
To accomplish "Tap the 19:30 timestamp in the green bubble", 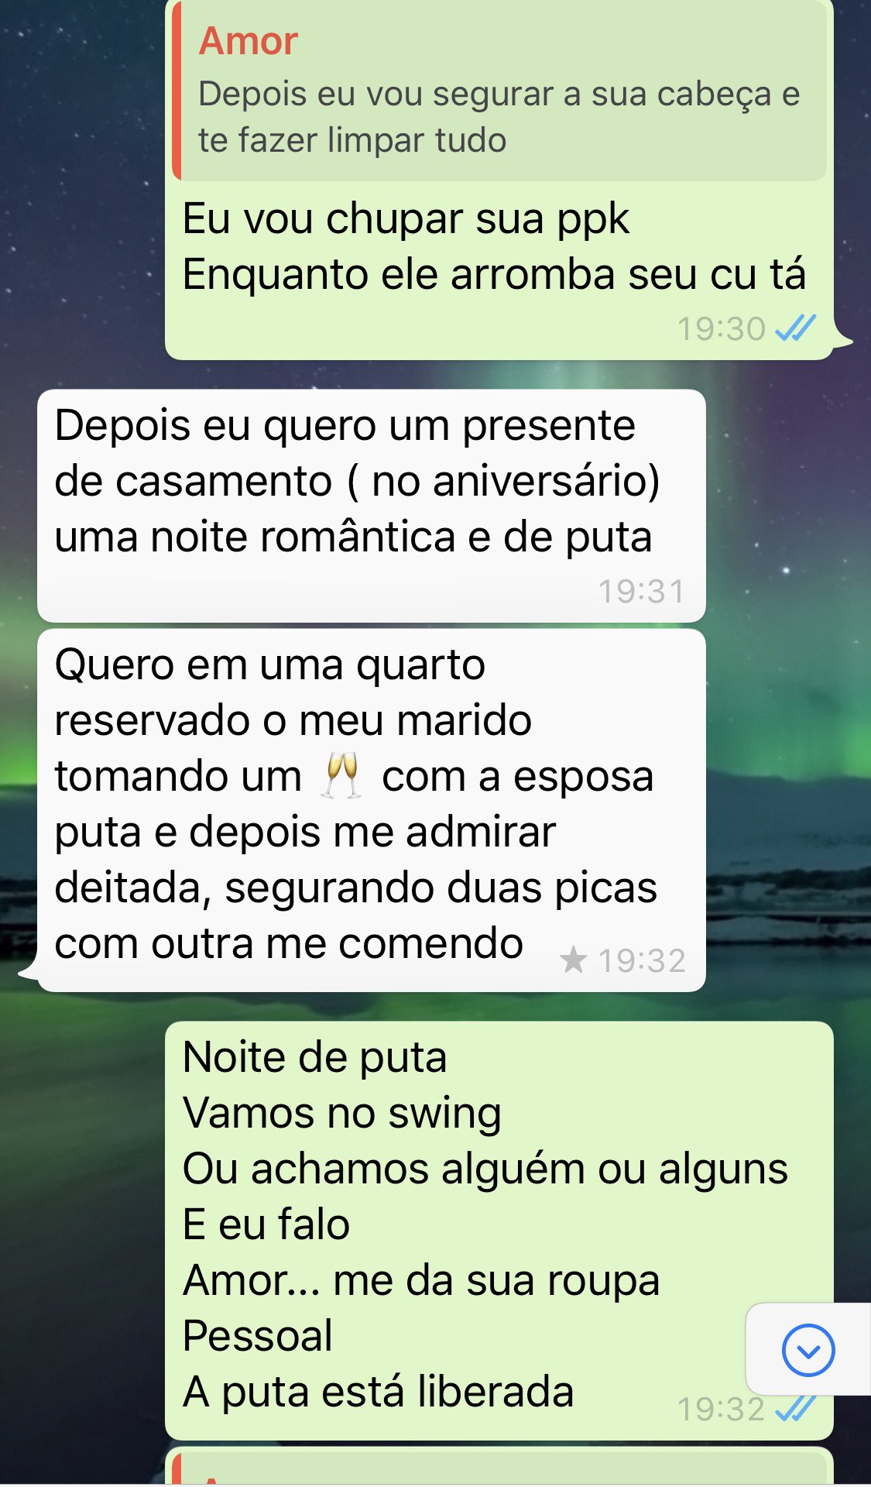I will [x=721, y=328].
